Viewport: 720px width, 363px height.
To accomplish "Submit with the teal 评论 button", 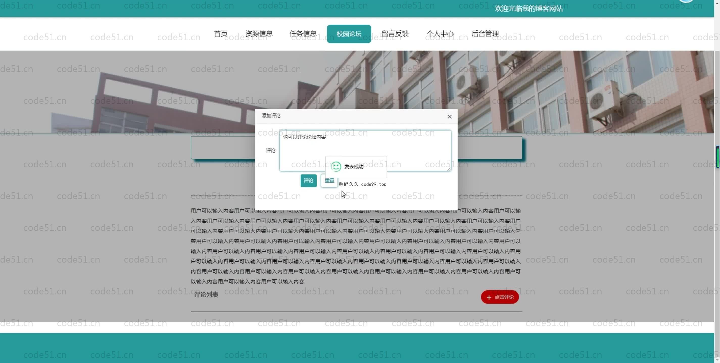I will tap(308, 181).
